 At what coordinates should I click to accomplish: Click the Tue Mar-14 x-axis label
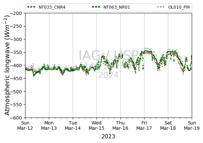(73, 125)
